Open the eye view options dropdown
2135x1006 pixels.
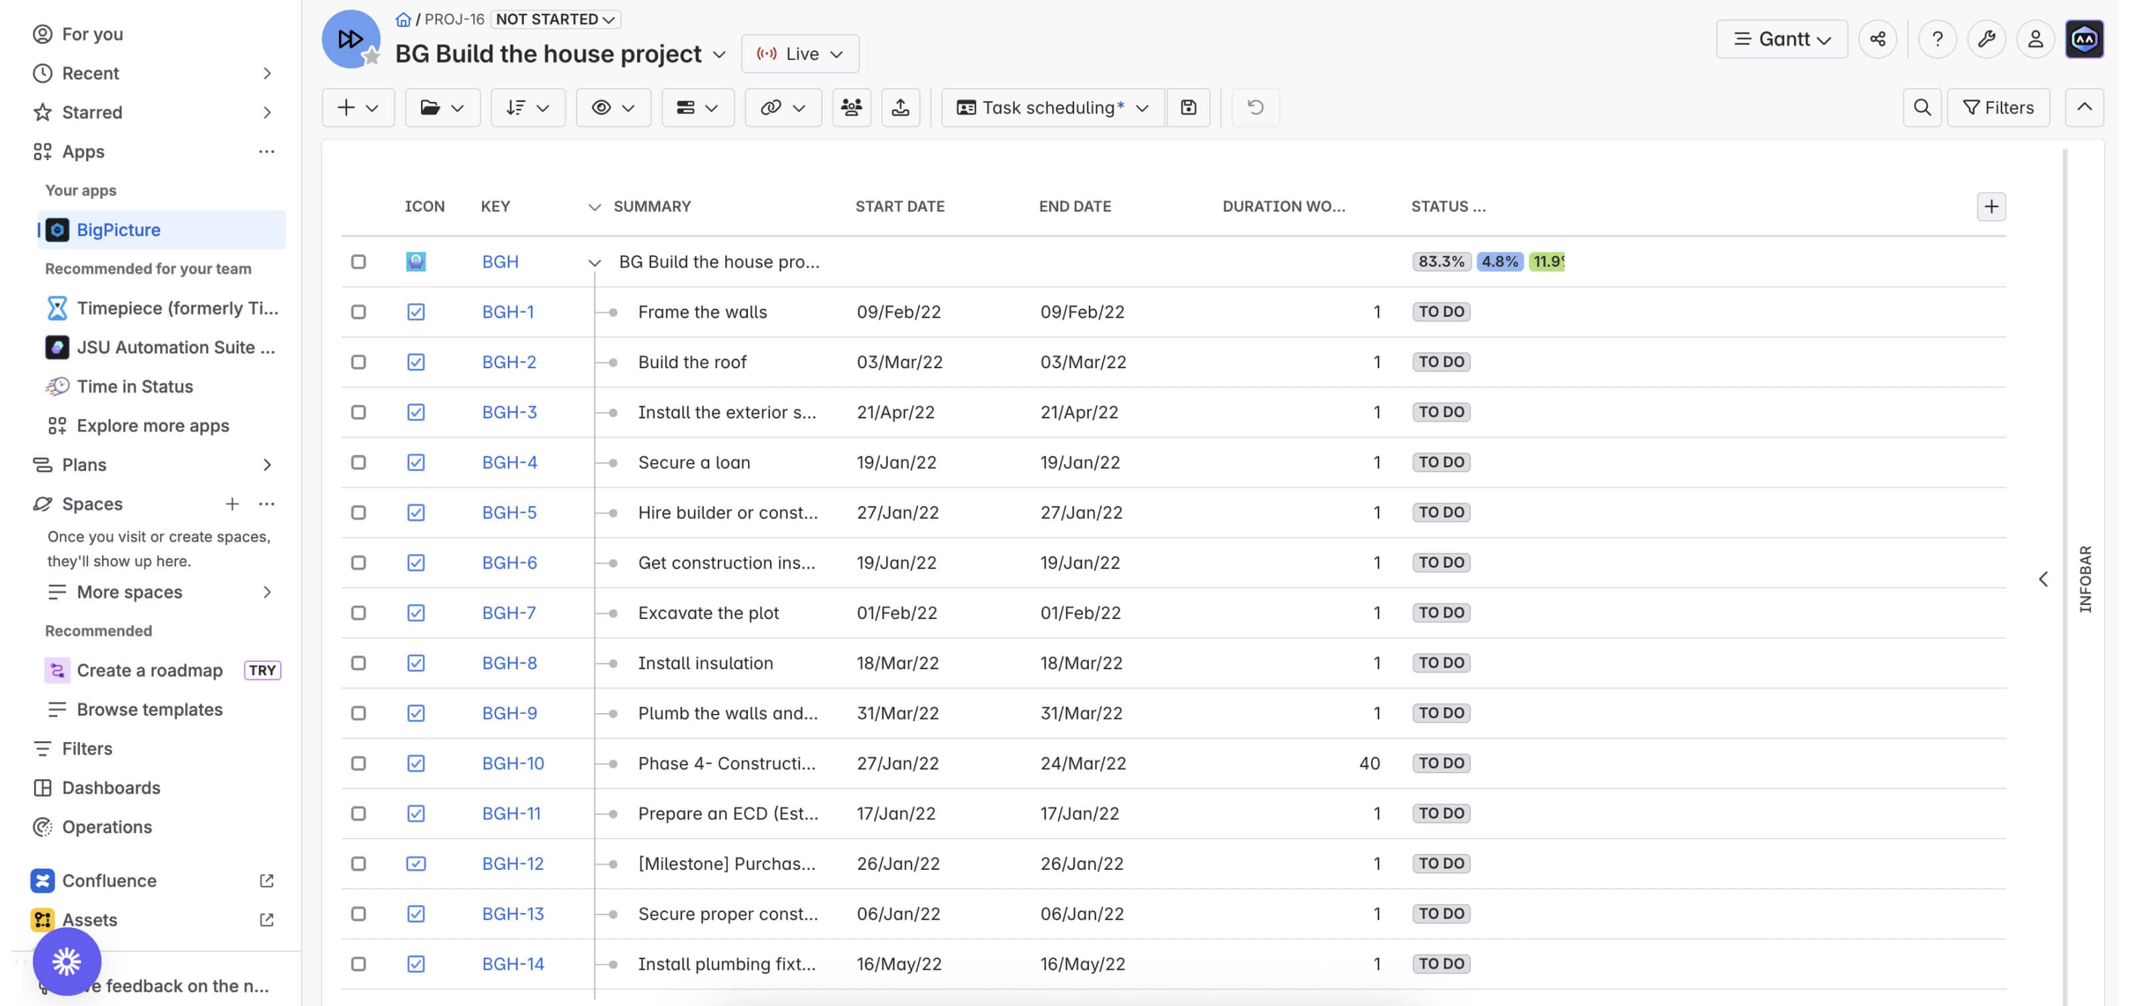coord(613,107)
